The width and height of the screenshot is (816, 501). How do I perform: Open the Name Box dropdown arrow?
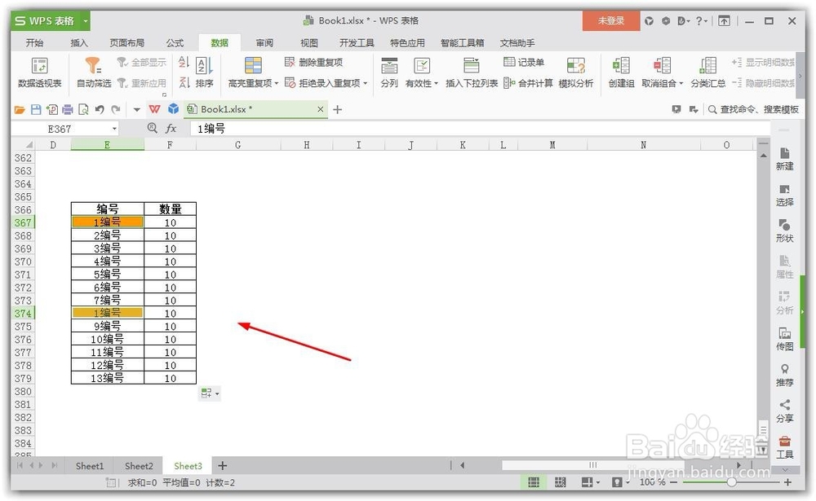click(x=113, y=128)
